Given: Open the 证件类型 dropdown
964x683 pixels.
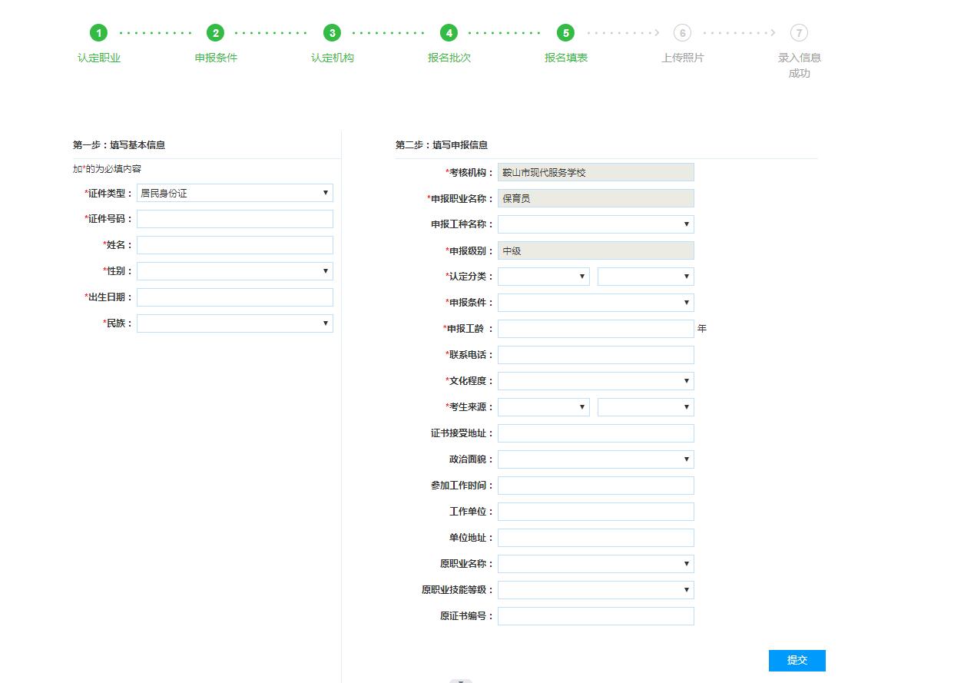Looking at the screenshot, I should tap(235, 193).
